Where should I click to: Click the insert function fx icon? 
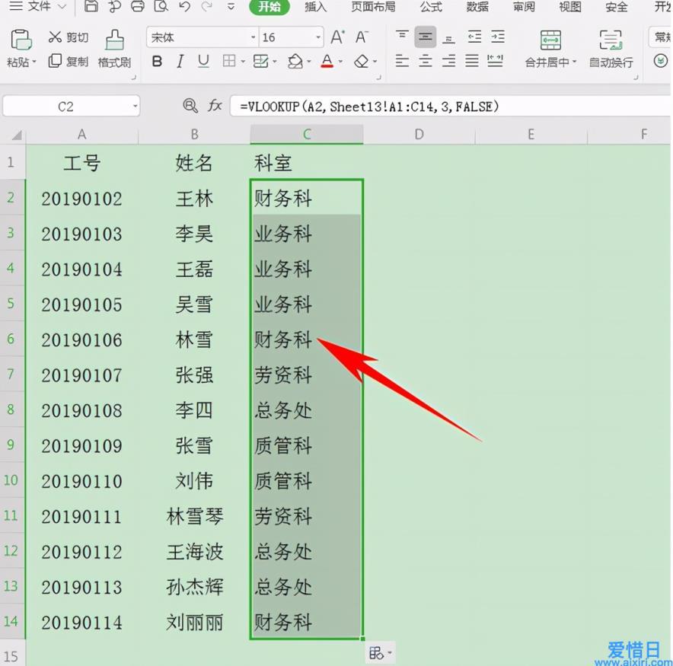click(x=215, y=107)
